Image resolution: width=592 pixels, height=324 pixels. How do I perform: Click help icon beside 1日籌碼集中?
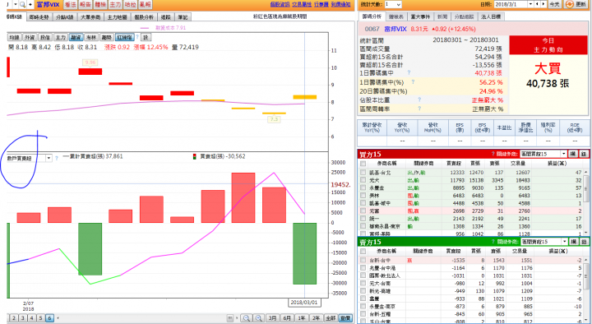point(409,72)
